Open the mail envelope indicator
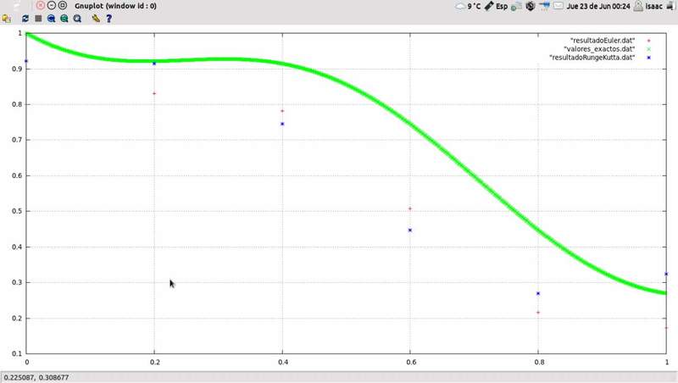 point(559,6)
